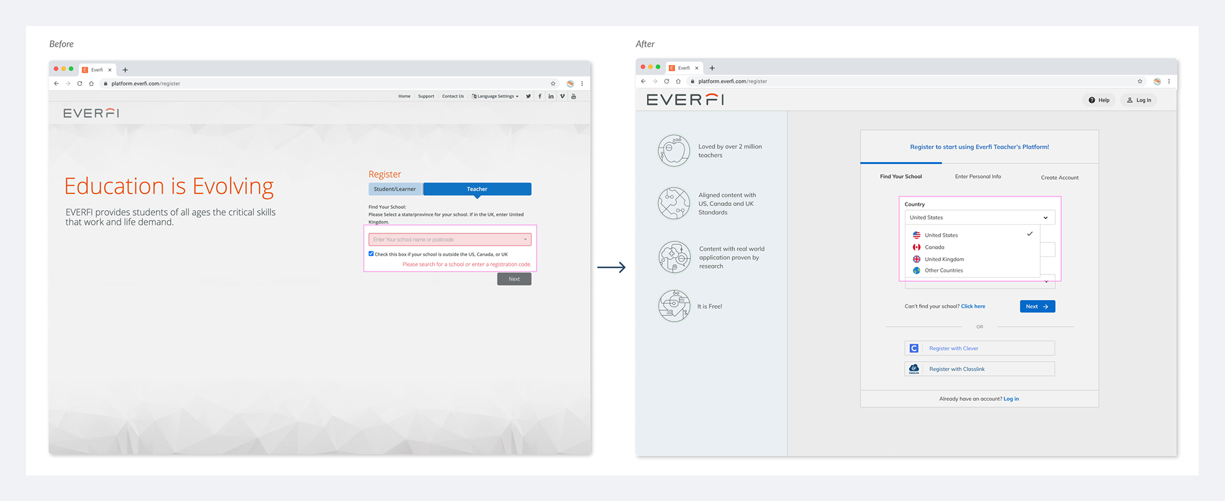
Task: Click the apple icon beside Loved by teachers
Action: coord(674,151)
